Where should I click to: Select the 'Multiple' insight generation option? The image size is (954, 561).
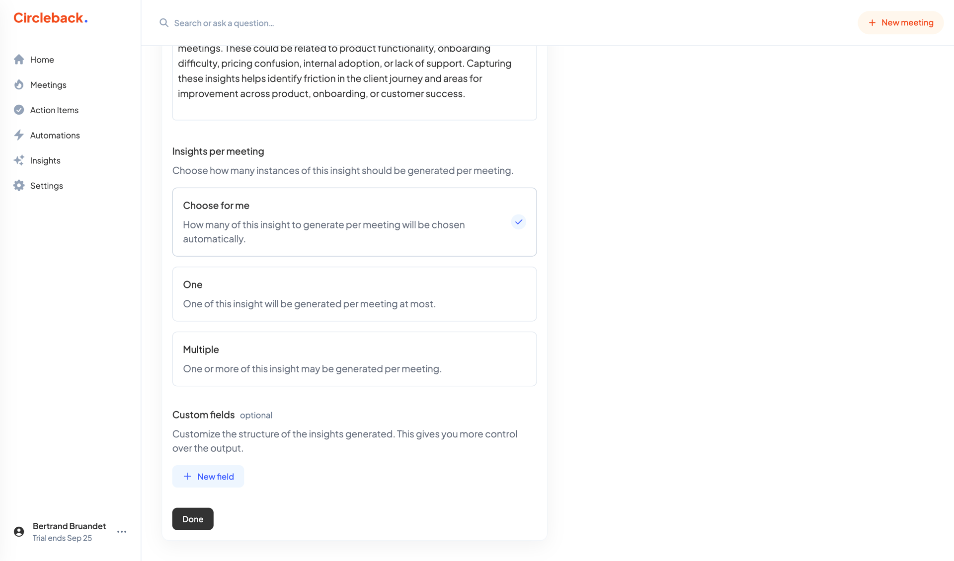click(x=354, y=358)
